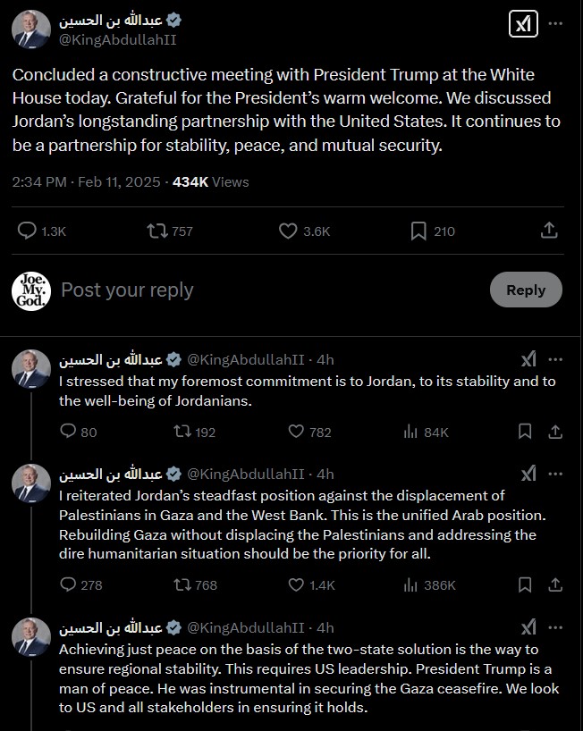Like the main post with 3.6K likes
The width and height of the screenshot is (583, 731).
point(304,231)
